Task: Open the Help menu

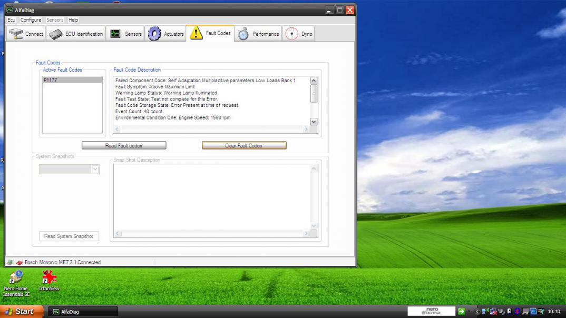Action: pos(73,20)
